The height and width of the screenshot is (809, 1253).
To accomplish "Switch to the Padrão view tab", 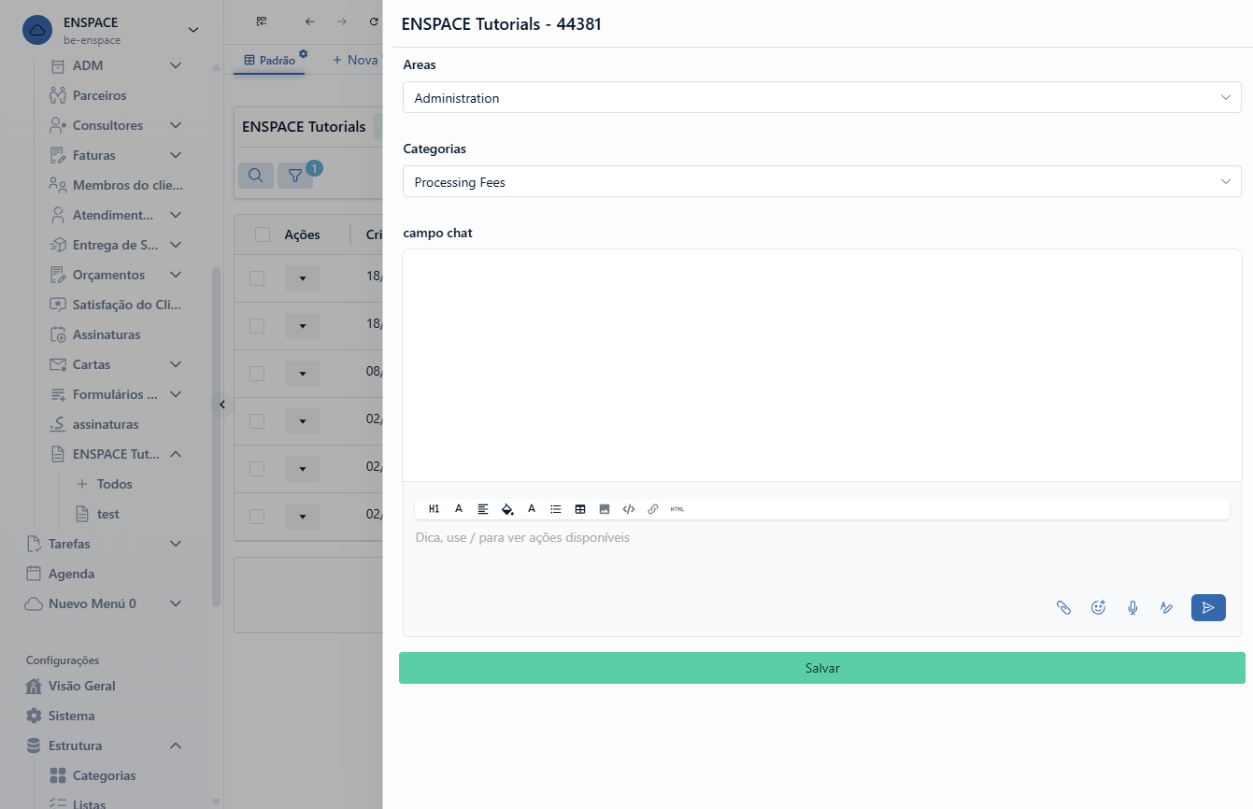I will pos(269,60).
